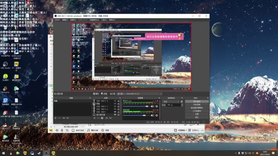Open source properties gear in sources toolbar

[102, 118]
